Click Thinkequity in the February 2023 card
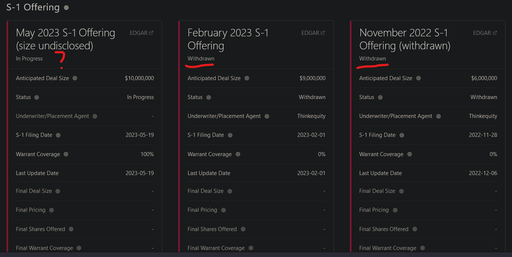Image resolution: width=512 pixels, height=257 pixels. (311, 116)
